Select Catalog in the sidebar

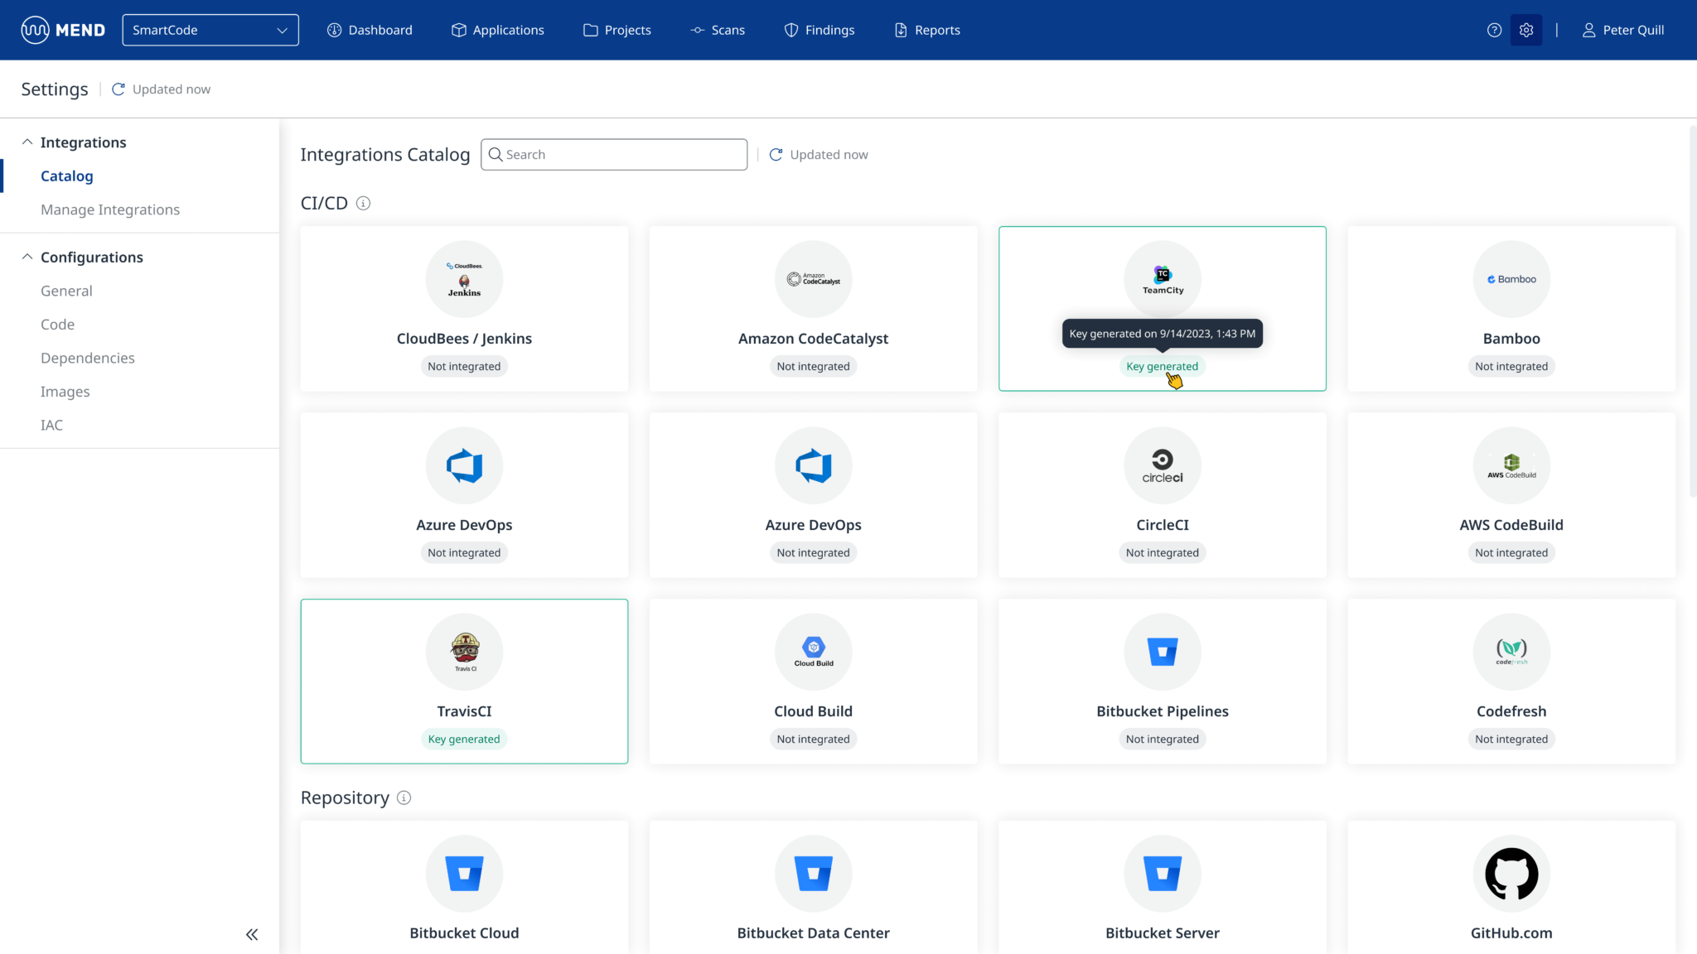click(x=67, y=176)
